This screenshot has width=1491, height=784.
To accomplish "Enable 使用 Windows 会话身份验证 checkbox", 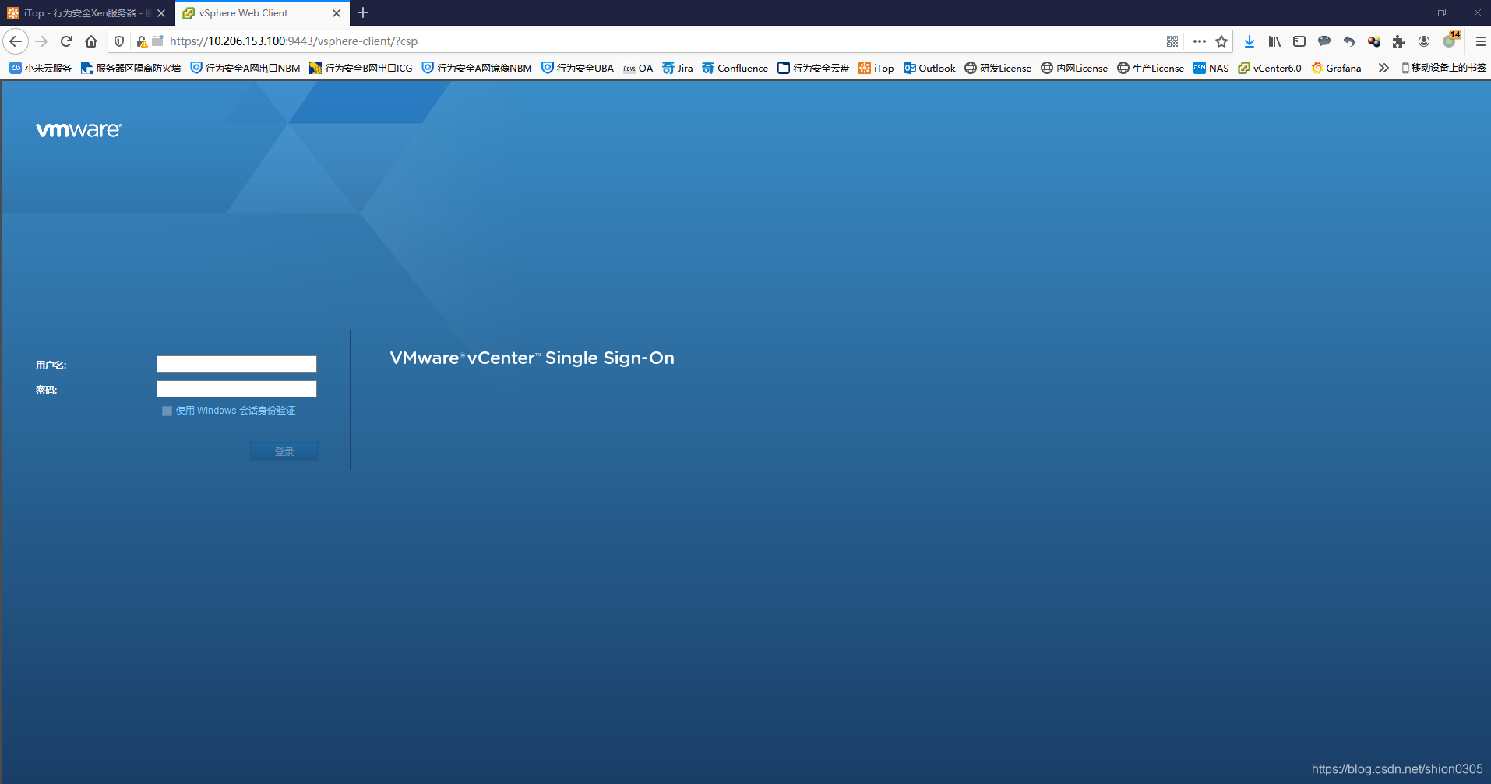I will point(167,411).
